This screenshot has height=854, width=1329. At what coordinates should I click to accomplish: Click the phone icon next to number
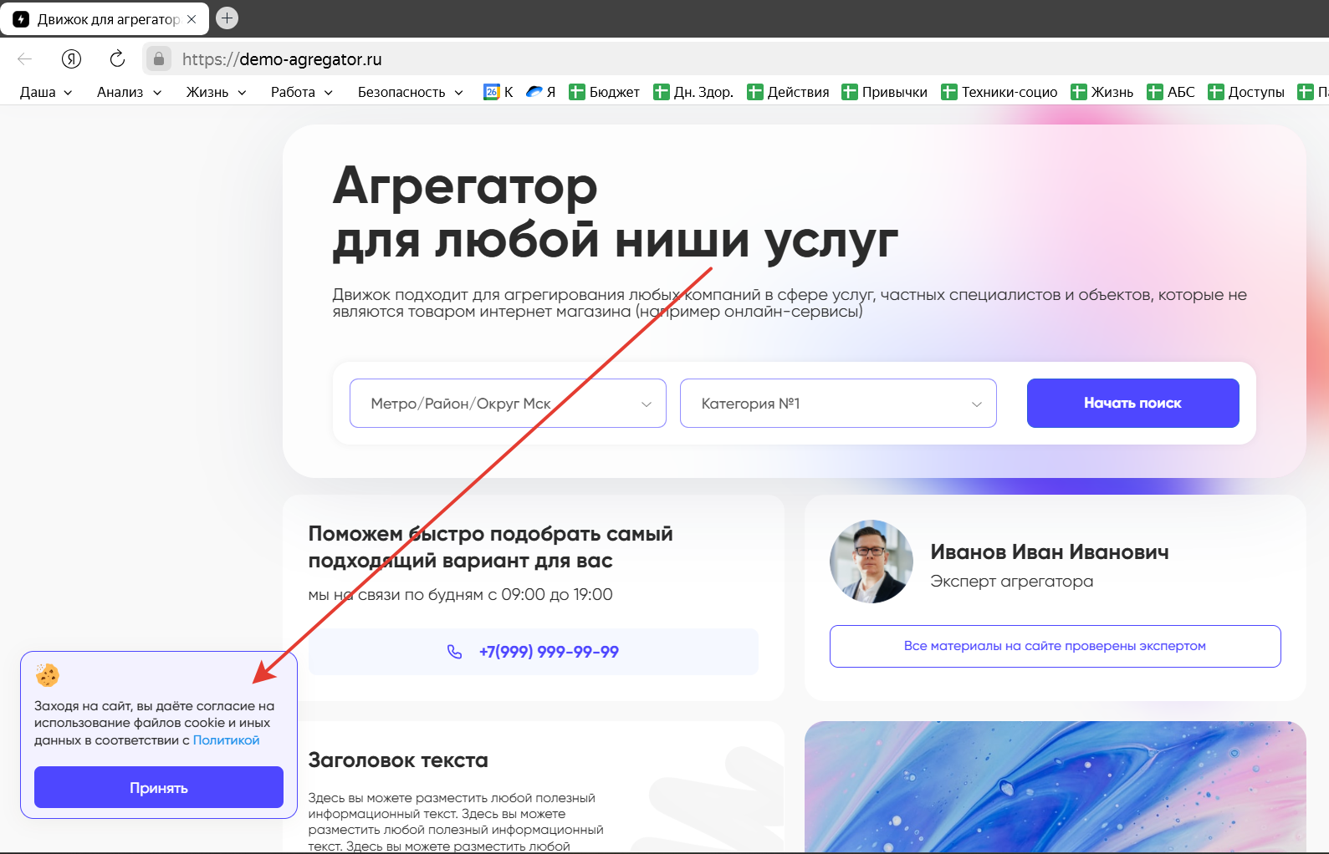point(454,652)
